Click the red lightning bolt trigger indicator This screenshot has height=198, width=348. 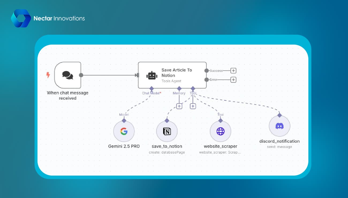click(48, 75)
